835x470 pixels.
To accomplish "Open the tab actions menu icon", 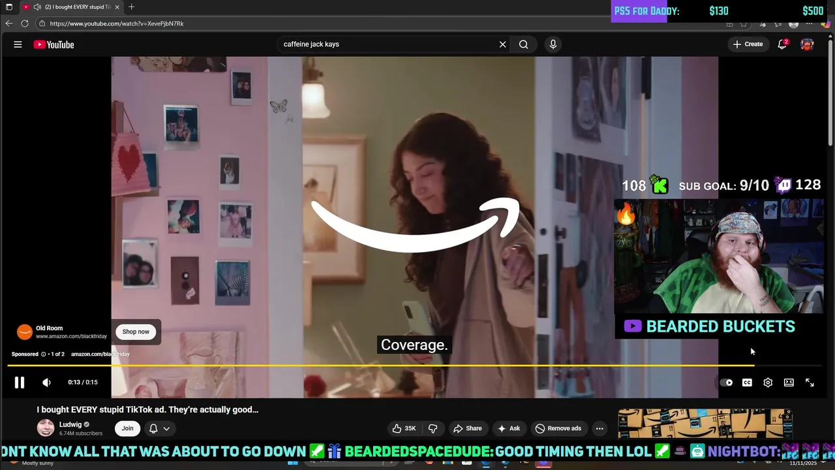I will coord(8,7).
